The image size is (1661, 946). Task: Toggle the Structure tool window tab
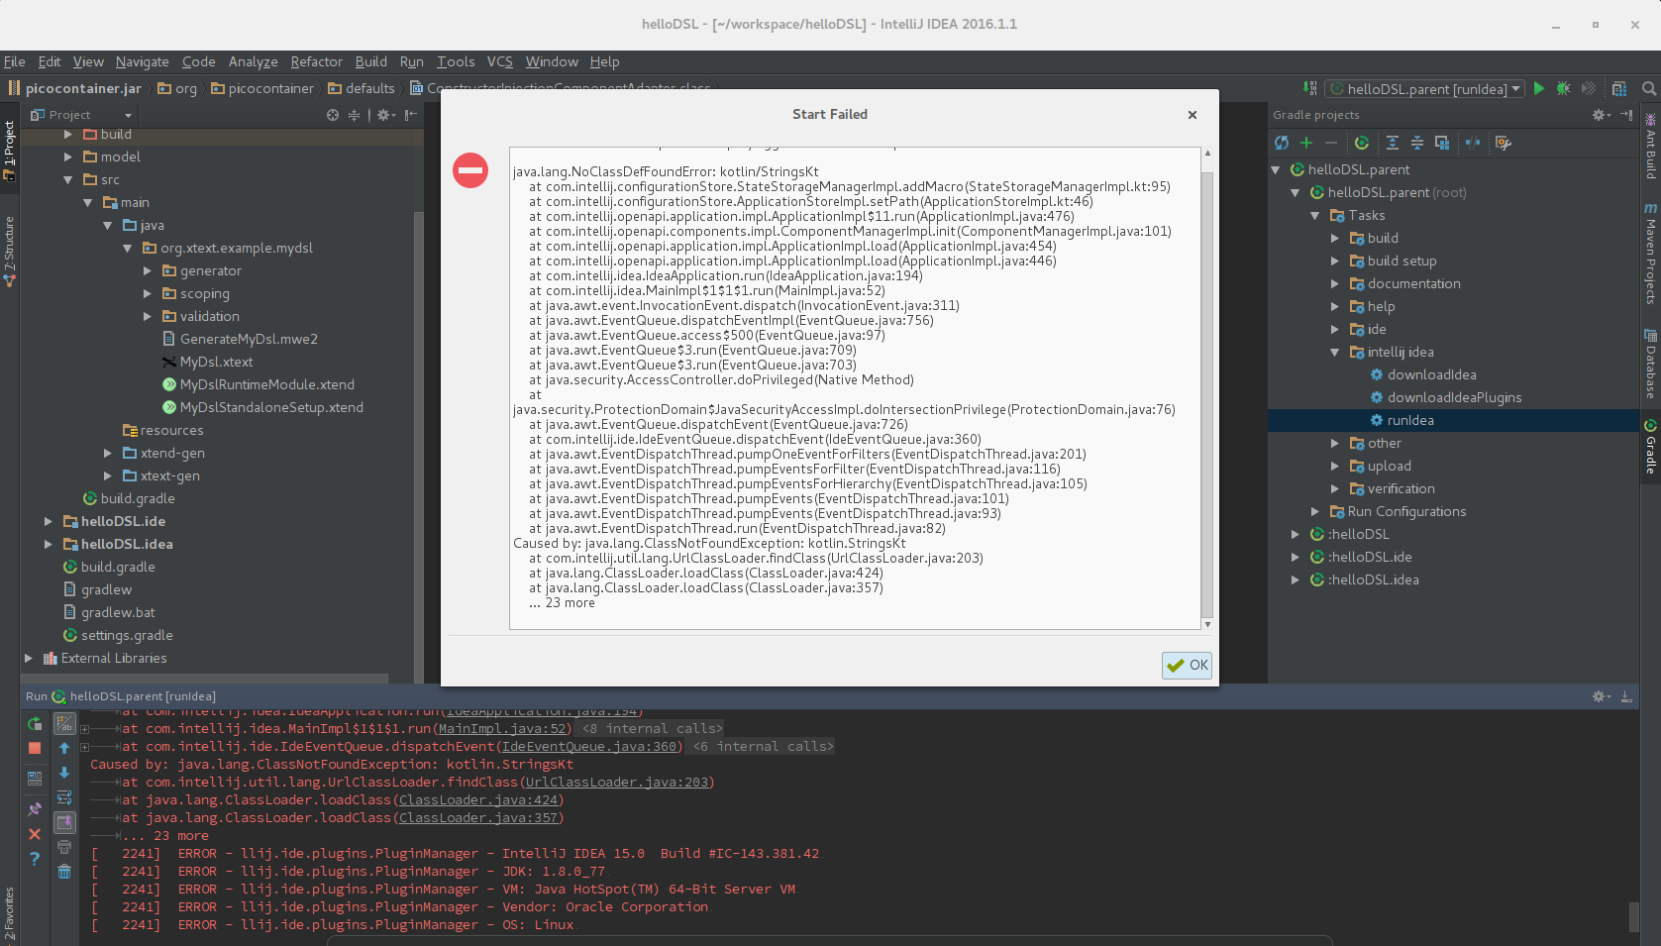[9, 252]
